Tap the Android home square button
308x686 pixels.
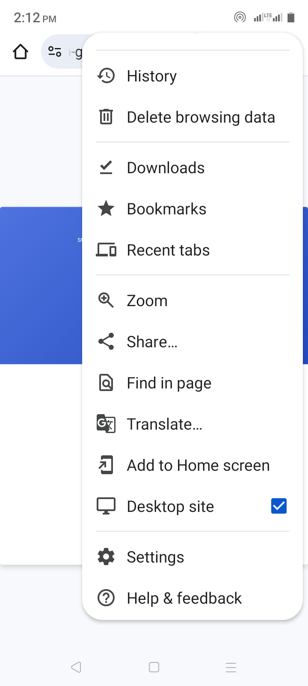tap(154, 667)
